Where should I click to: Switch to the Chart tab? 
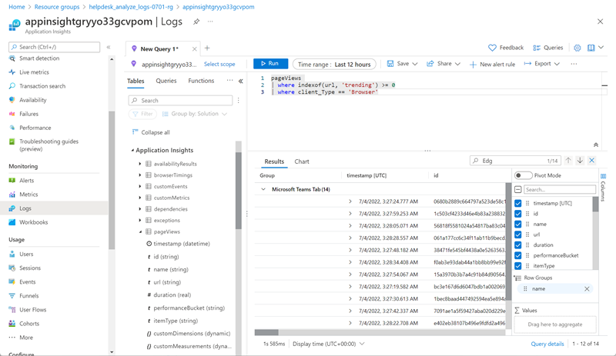302,161
